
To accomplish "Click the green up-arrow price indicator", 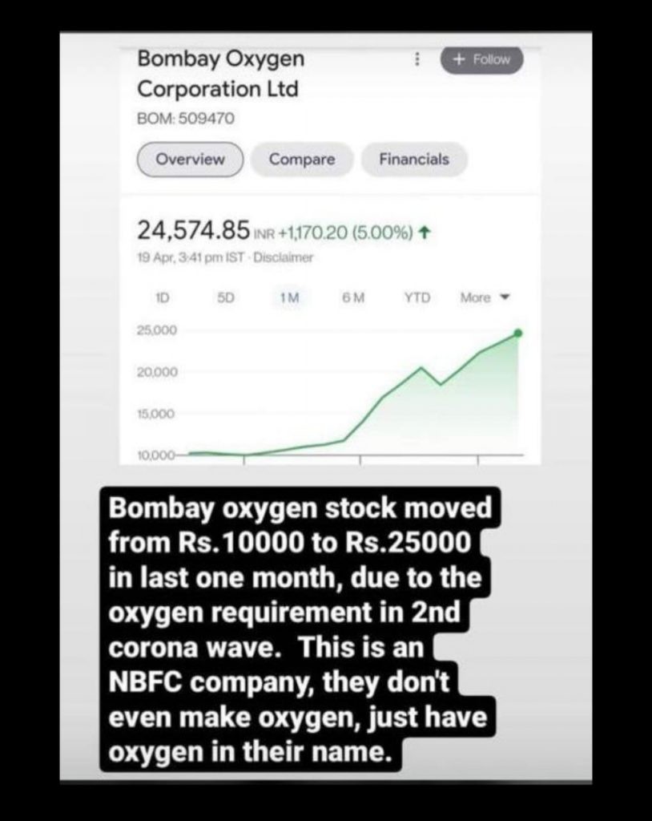I will [x=425, y=232].
